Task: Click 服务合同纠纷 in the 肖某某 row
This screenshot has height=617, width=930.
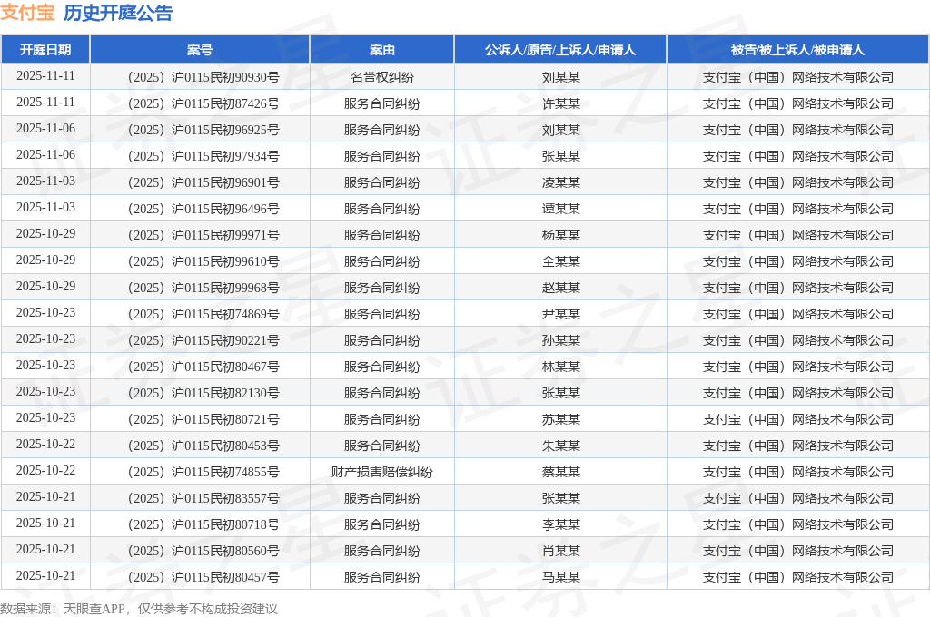Action: coord(382,551)
